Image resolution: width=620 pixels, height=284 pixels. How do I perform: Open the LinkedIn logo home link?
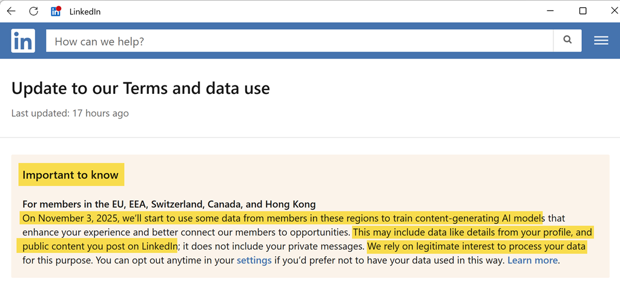[23, 41]
